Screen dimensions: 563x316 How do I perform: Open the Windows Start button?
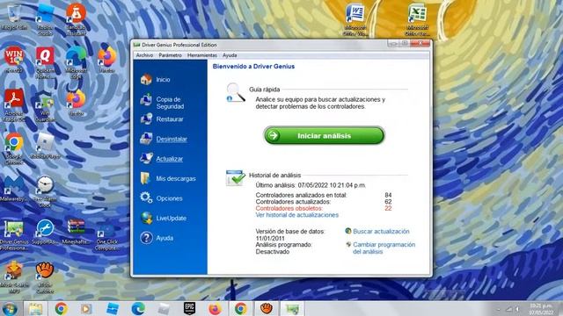(x=10, y=308)
